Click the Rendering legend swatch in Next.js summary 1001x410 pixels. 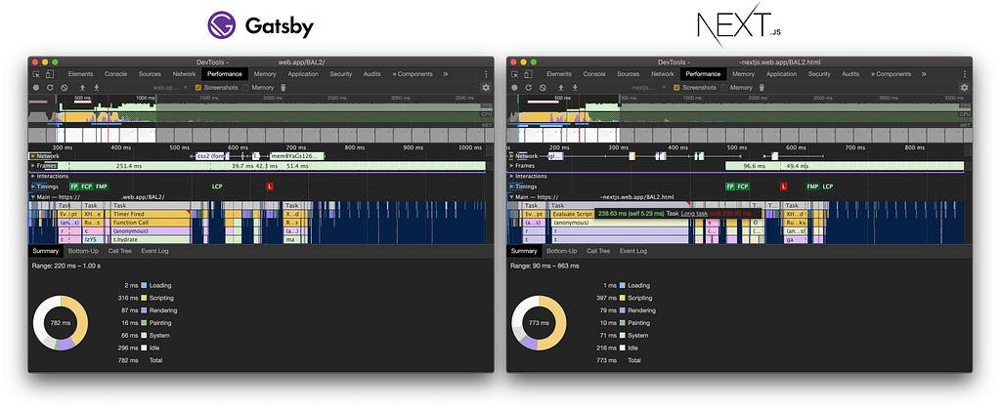click(x=623, y=310)
